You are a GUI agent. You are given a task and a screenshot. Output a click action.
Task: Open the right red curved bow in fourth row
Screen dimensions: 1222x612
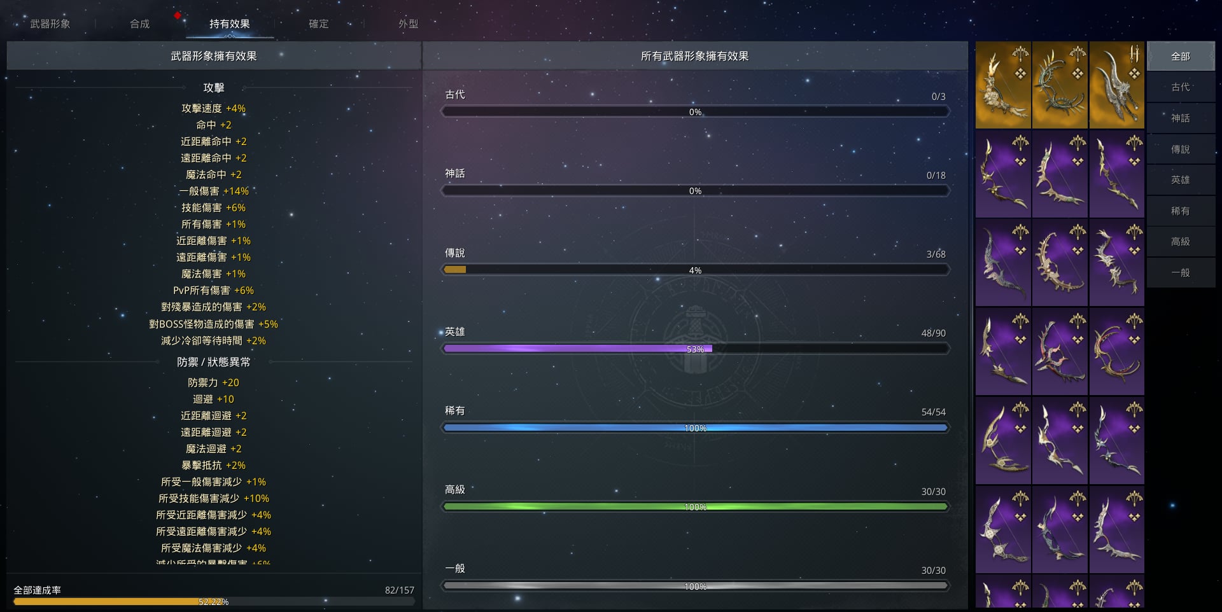pos(1116,352)
